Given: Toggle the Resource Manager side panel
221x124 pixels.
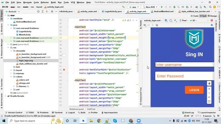Looking at the screenshot, I should pyautogui.click(x=2, y=49).
